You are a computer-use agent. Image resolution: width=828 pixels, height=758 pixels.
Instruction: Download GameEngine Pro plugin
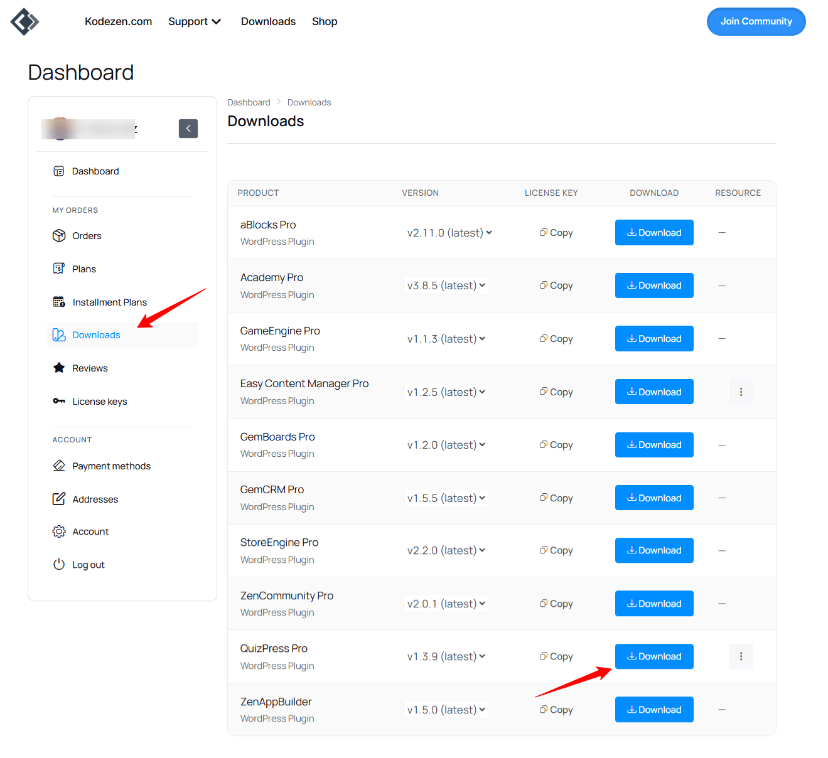pos(654,339)
